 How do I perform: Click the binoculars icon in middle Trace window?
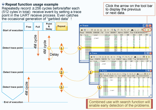135,57
